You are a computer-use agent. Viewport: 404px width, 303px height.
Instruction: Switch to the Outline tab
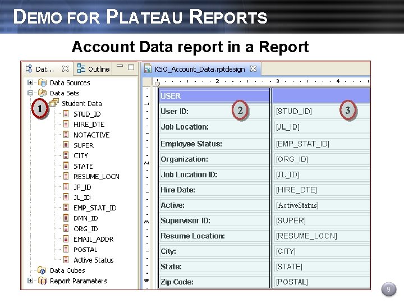pos(93,69)
